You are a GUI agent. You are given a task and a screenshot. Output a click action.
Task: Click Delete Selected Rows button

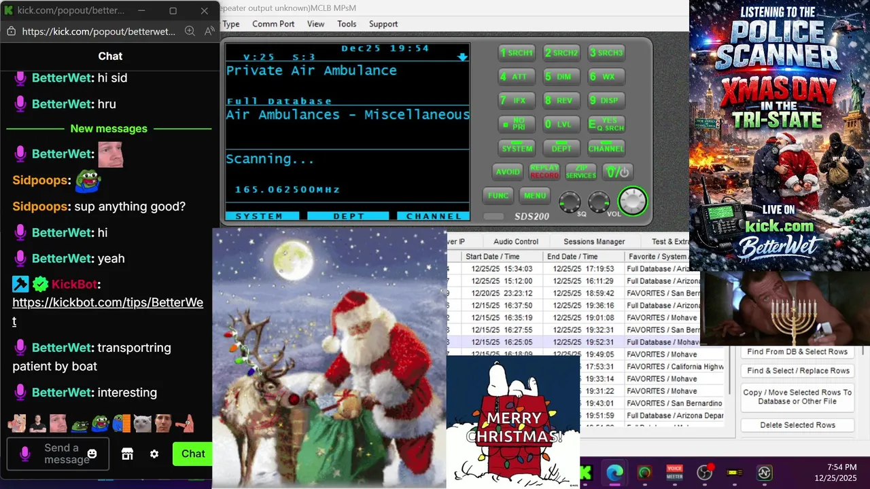click(797, 425)
